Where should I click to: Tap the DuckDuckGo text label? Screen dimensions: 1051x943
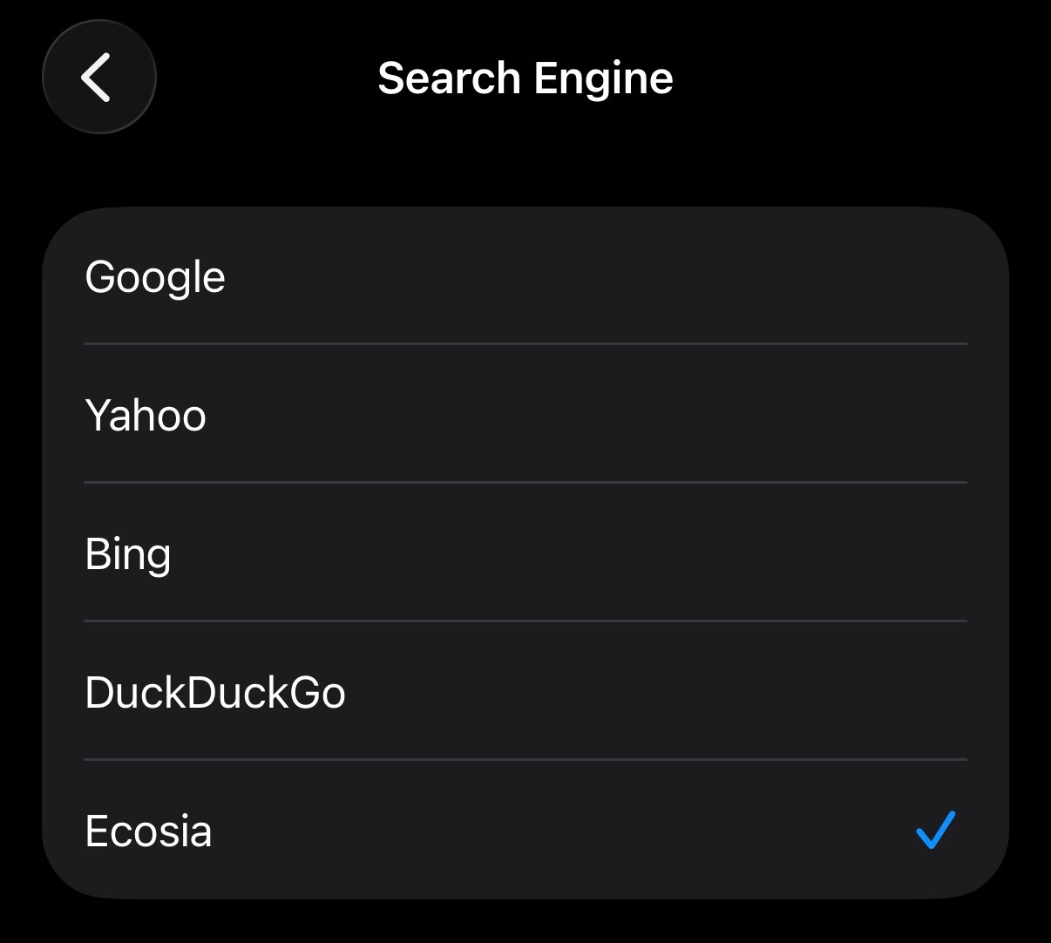tap(216, 693)
